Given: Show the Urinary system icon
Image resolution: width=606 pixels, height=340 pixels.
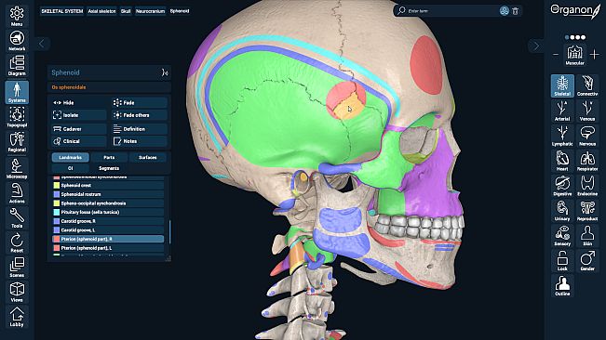Looking at the screenshot, I should coord(562,211).
